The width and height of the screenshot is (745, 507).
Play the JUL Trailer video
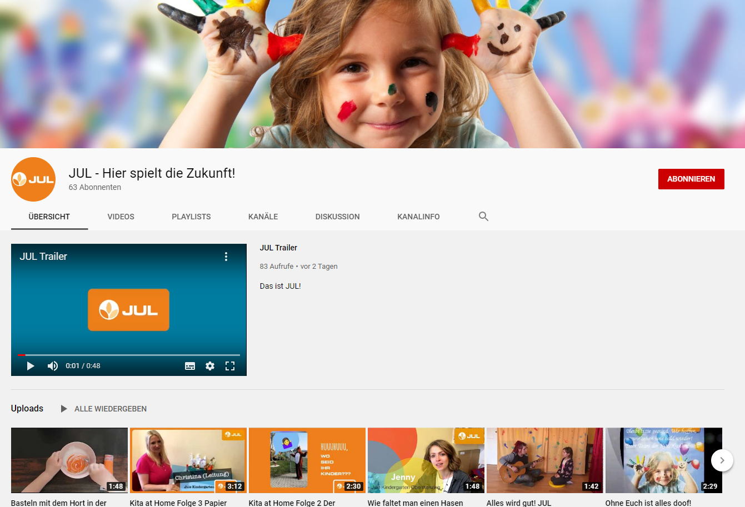point(31,366)
